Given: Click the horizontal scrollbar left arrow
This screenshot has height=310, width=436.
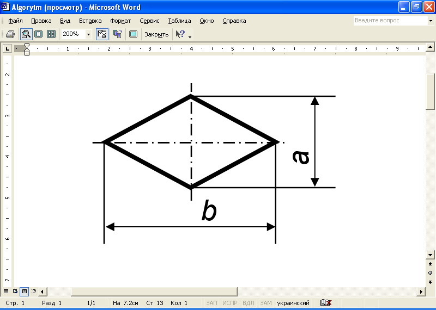Looking at the screenshot, I should tap(43, 292).
